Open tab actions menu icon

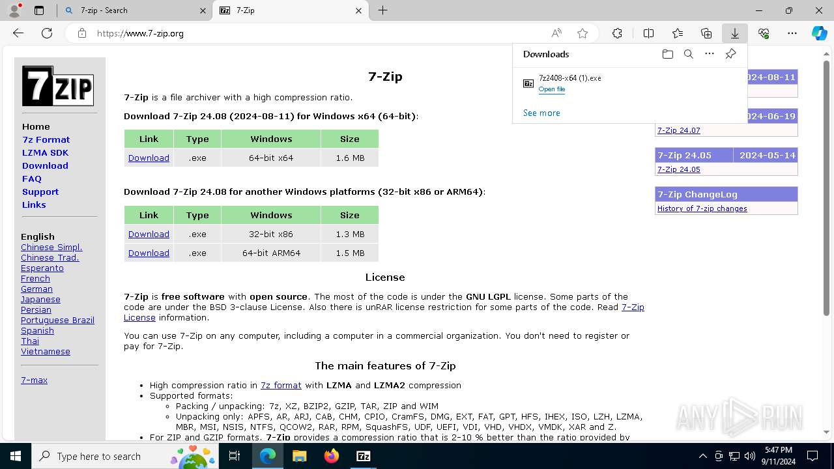pos(39,10)
